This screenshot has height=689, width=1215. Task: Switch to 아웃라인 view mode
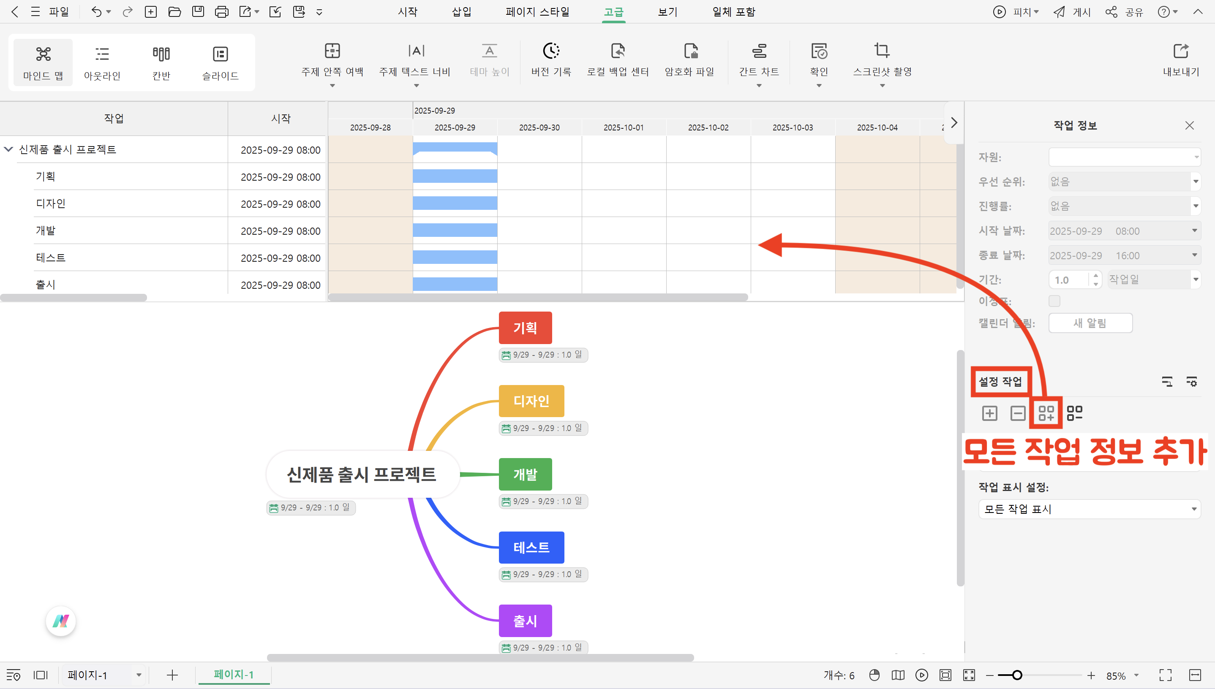coord(102,62)
